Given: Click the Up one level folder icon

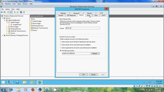Looking at the screenshot, I should coord(8,12).
